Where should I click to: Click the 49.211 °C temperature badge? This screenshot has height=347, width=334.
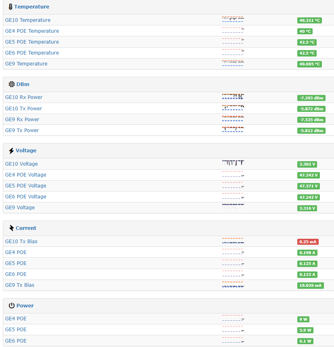(309, 21)
